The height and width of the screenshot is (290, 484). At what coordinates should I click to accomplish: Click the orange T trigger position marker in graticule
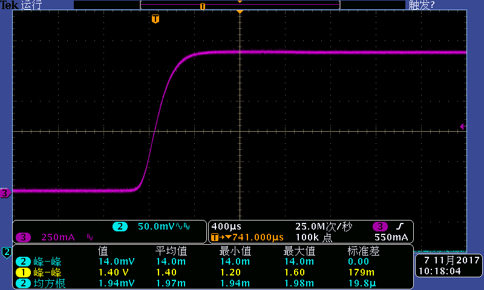pyautogui.click(x=155, y=19)
